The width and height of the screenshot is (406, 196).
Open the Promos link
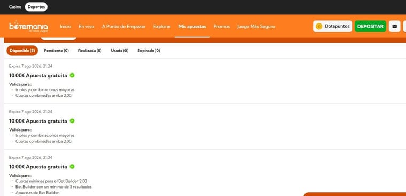pos(221,26)
